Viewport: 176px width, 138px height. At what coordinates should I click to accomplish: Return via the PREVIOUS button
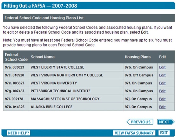tap(140, 122)
